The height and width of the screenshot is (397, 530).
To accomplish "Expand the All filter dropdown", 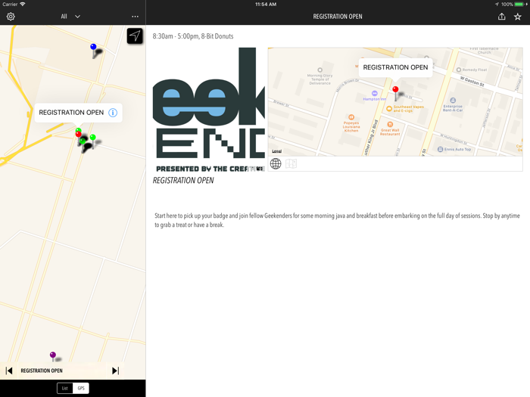I will (70, 16).
